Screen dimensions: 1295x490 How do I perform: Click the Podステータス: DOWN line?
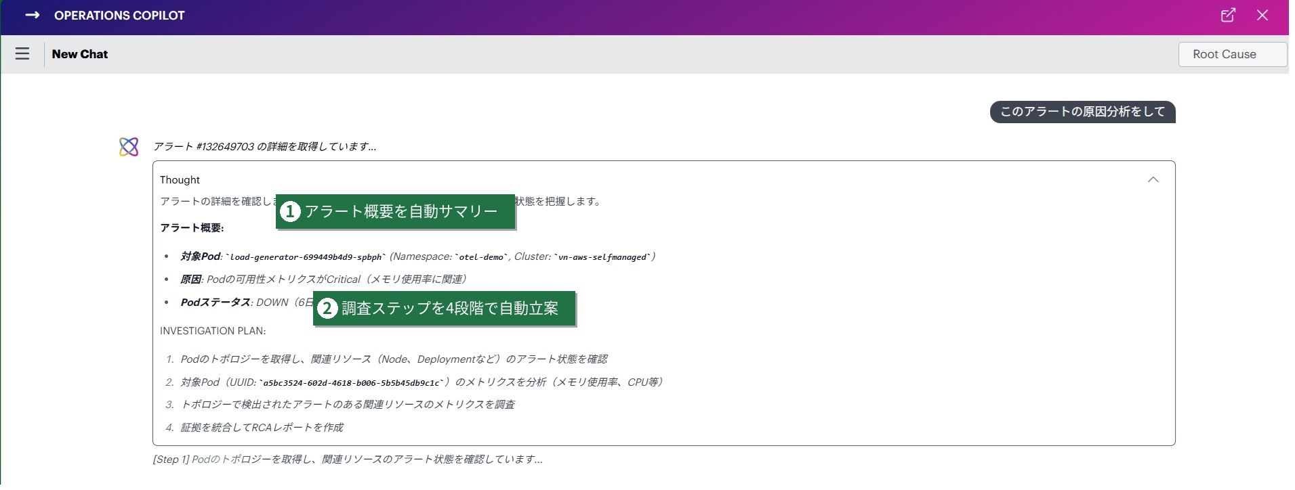(x=247, y=302)
